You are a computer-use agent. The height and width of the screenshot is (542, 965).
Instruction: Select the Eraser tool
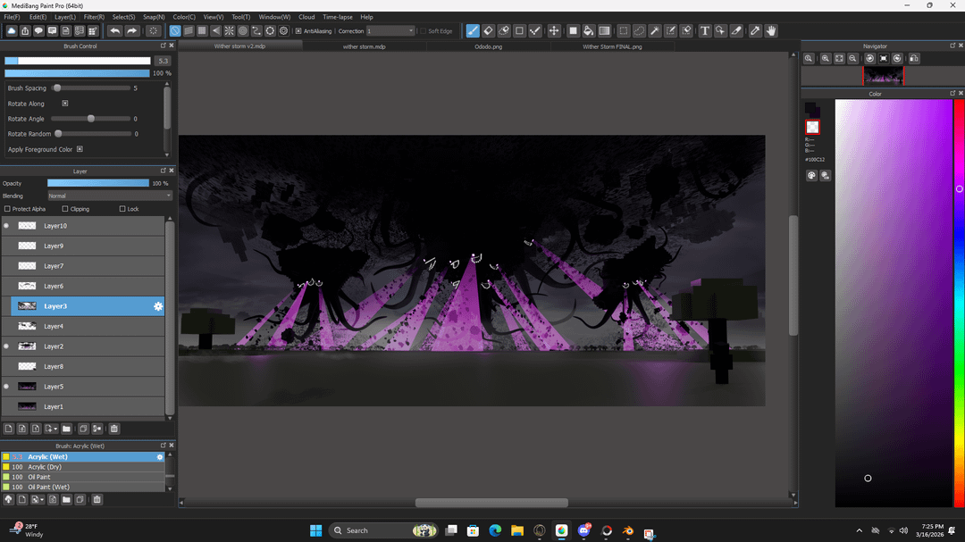[488, 30]
